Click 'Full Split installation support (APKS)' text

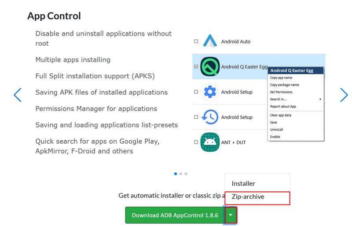[x=95, y=76]
